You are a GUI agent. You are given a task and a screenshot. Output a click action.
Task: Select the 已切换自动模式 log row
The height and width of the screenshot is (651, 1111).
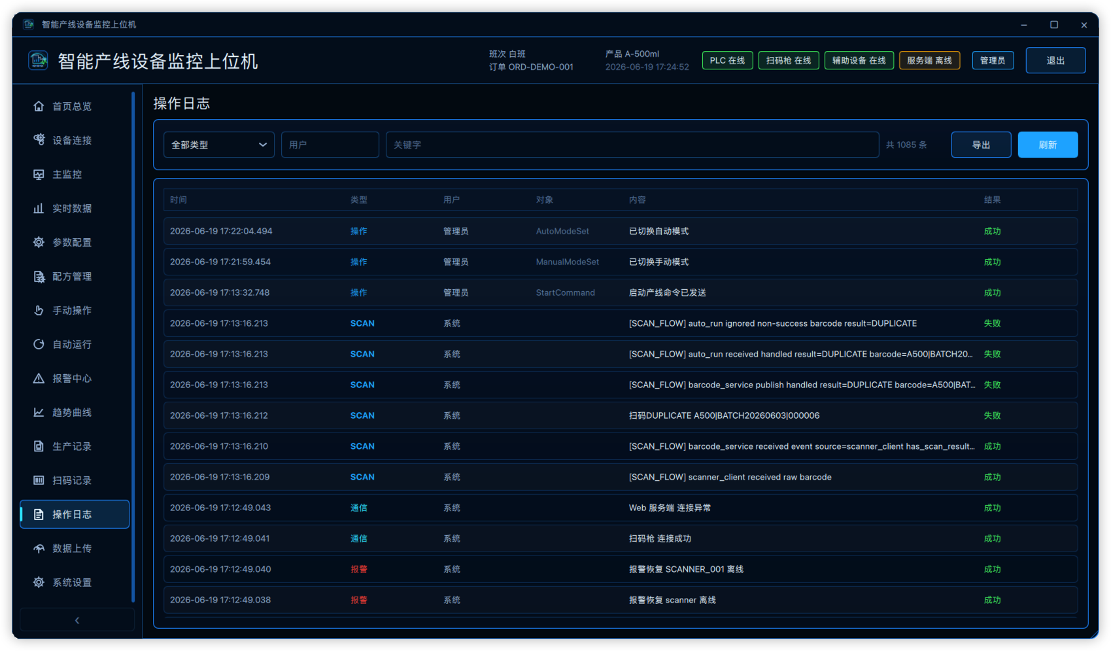click(x=621, y=231)
